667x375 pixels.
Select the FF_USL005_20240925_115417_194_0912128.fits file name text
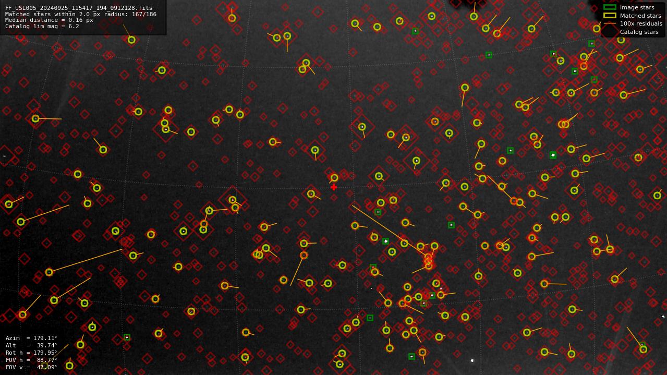pyautogui.click(x=79, y=8)
